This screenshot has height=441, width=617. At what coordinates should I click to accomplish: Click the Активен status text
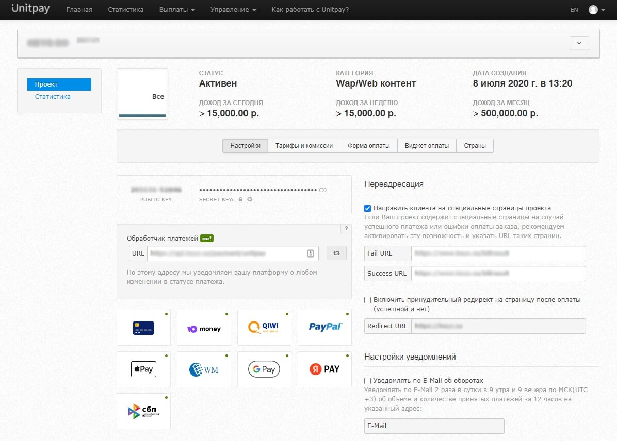pyautogui.click(x=218, y=83)
